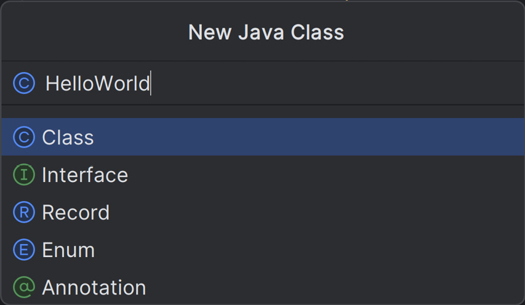Click the New Java Class title
Image resolution: width=525 pixels, height=305 pixels.
(x=266, y=32)
